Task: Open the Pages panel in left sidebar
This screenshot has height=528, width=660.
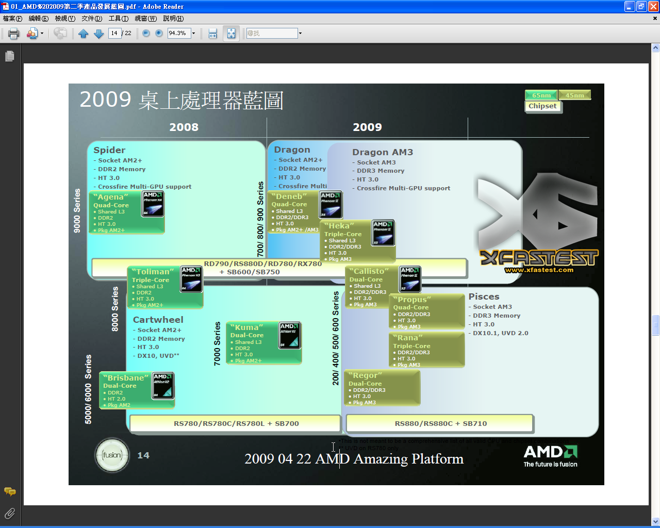Action: (x=9, y=56)
